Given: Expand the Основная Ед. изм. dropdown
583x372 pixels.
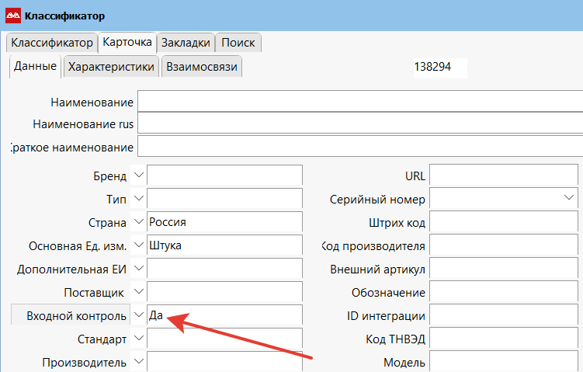Looking at the screenshot, I should [x=138, y=245].
